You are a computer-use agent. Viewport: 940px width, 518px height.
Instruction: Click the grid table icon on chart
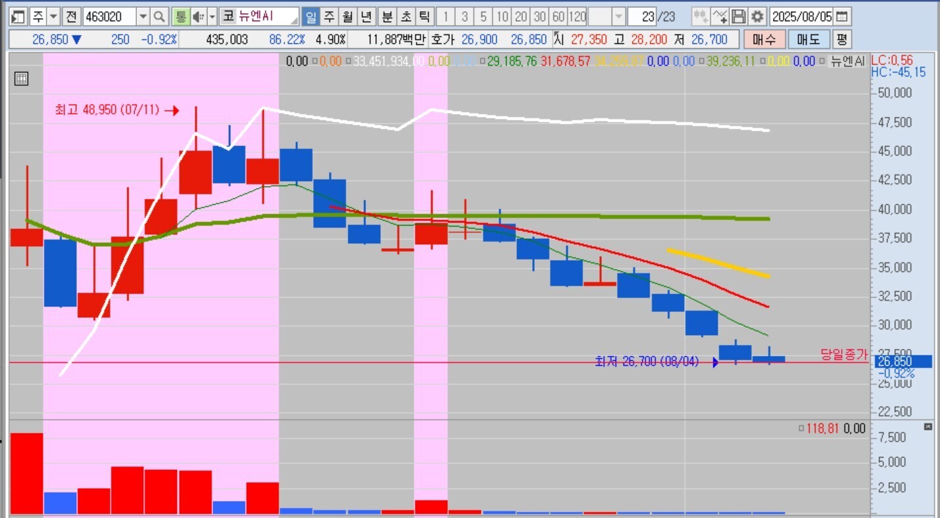21,79
